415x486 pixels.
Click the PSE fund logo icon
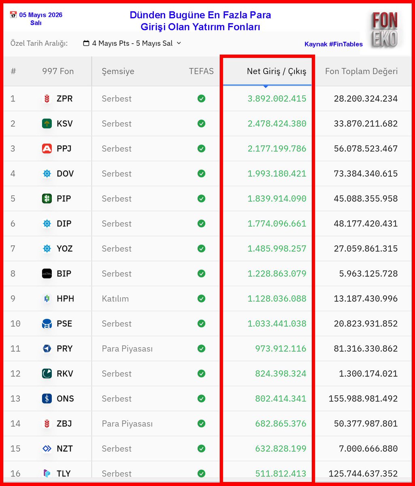(x=47, y=324)
